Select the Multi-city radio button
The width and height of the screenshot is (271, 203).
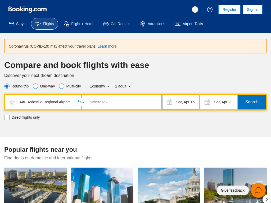62,86
